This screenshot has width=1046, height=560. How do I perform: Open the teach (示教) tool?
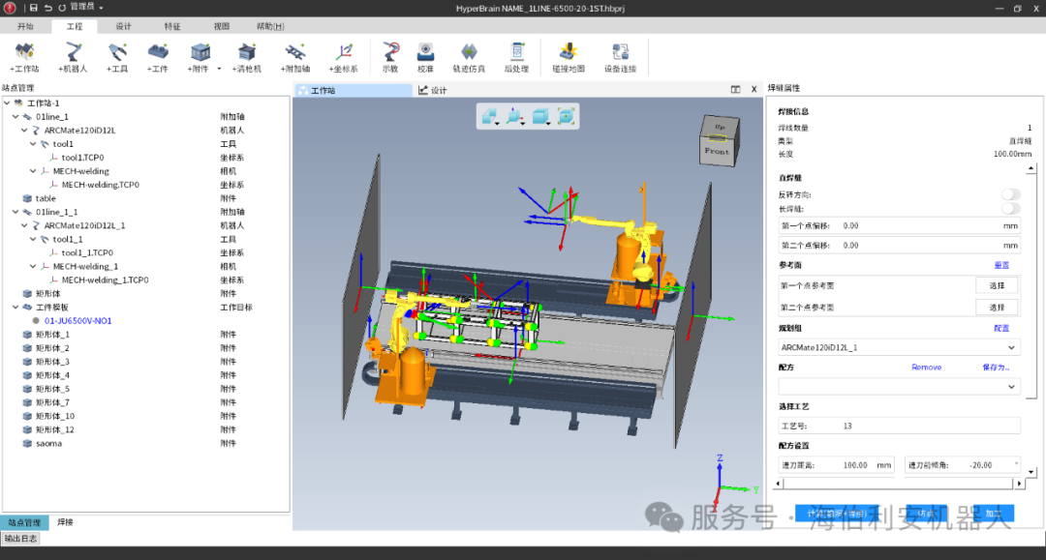(x=390, y=52)
